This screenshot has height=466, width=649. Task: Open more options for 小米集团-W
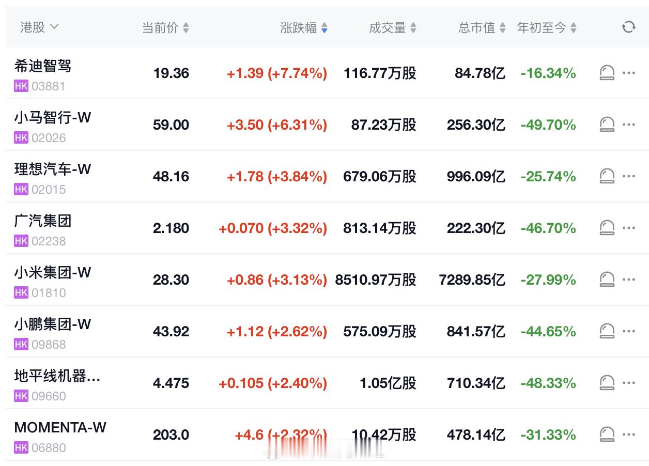tap(629, 279)
